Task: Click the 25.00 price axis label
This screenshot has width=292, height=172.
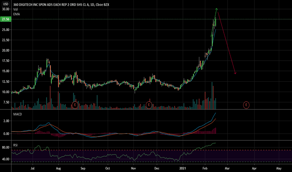Action: pyautogui.click(x=6, y=30)
